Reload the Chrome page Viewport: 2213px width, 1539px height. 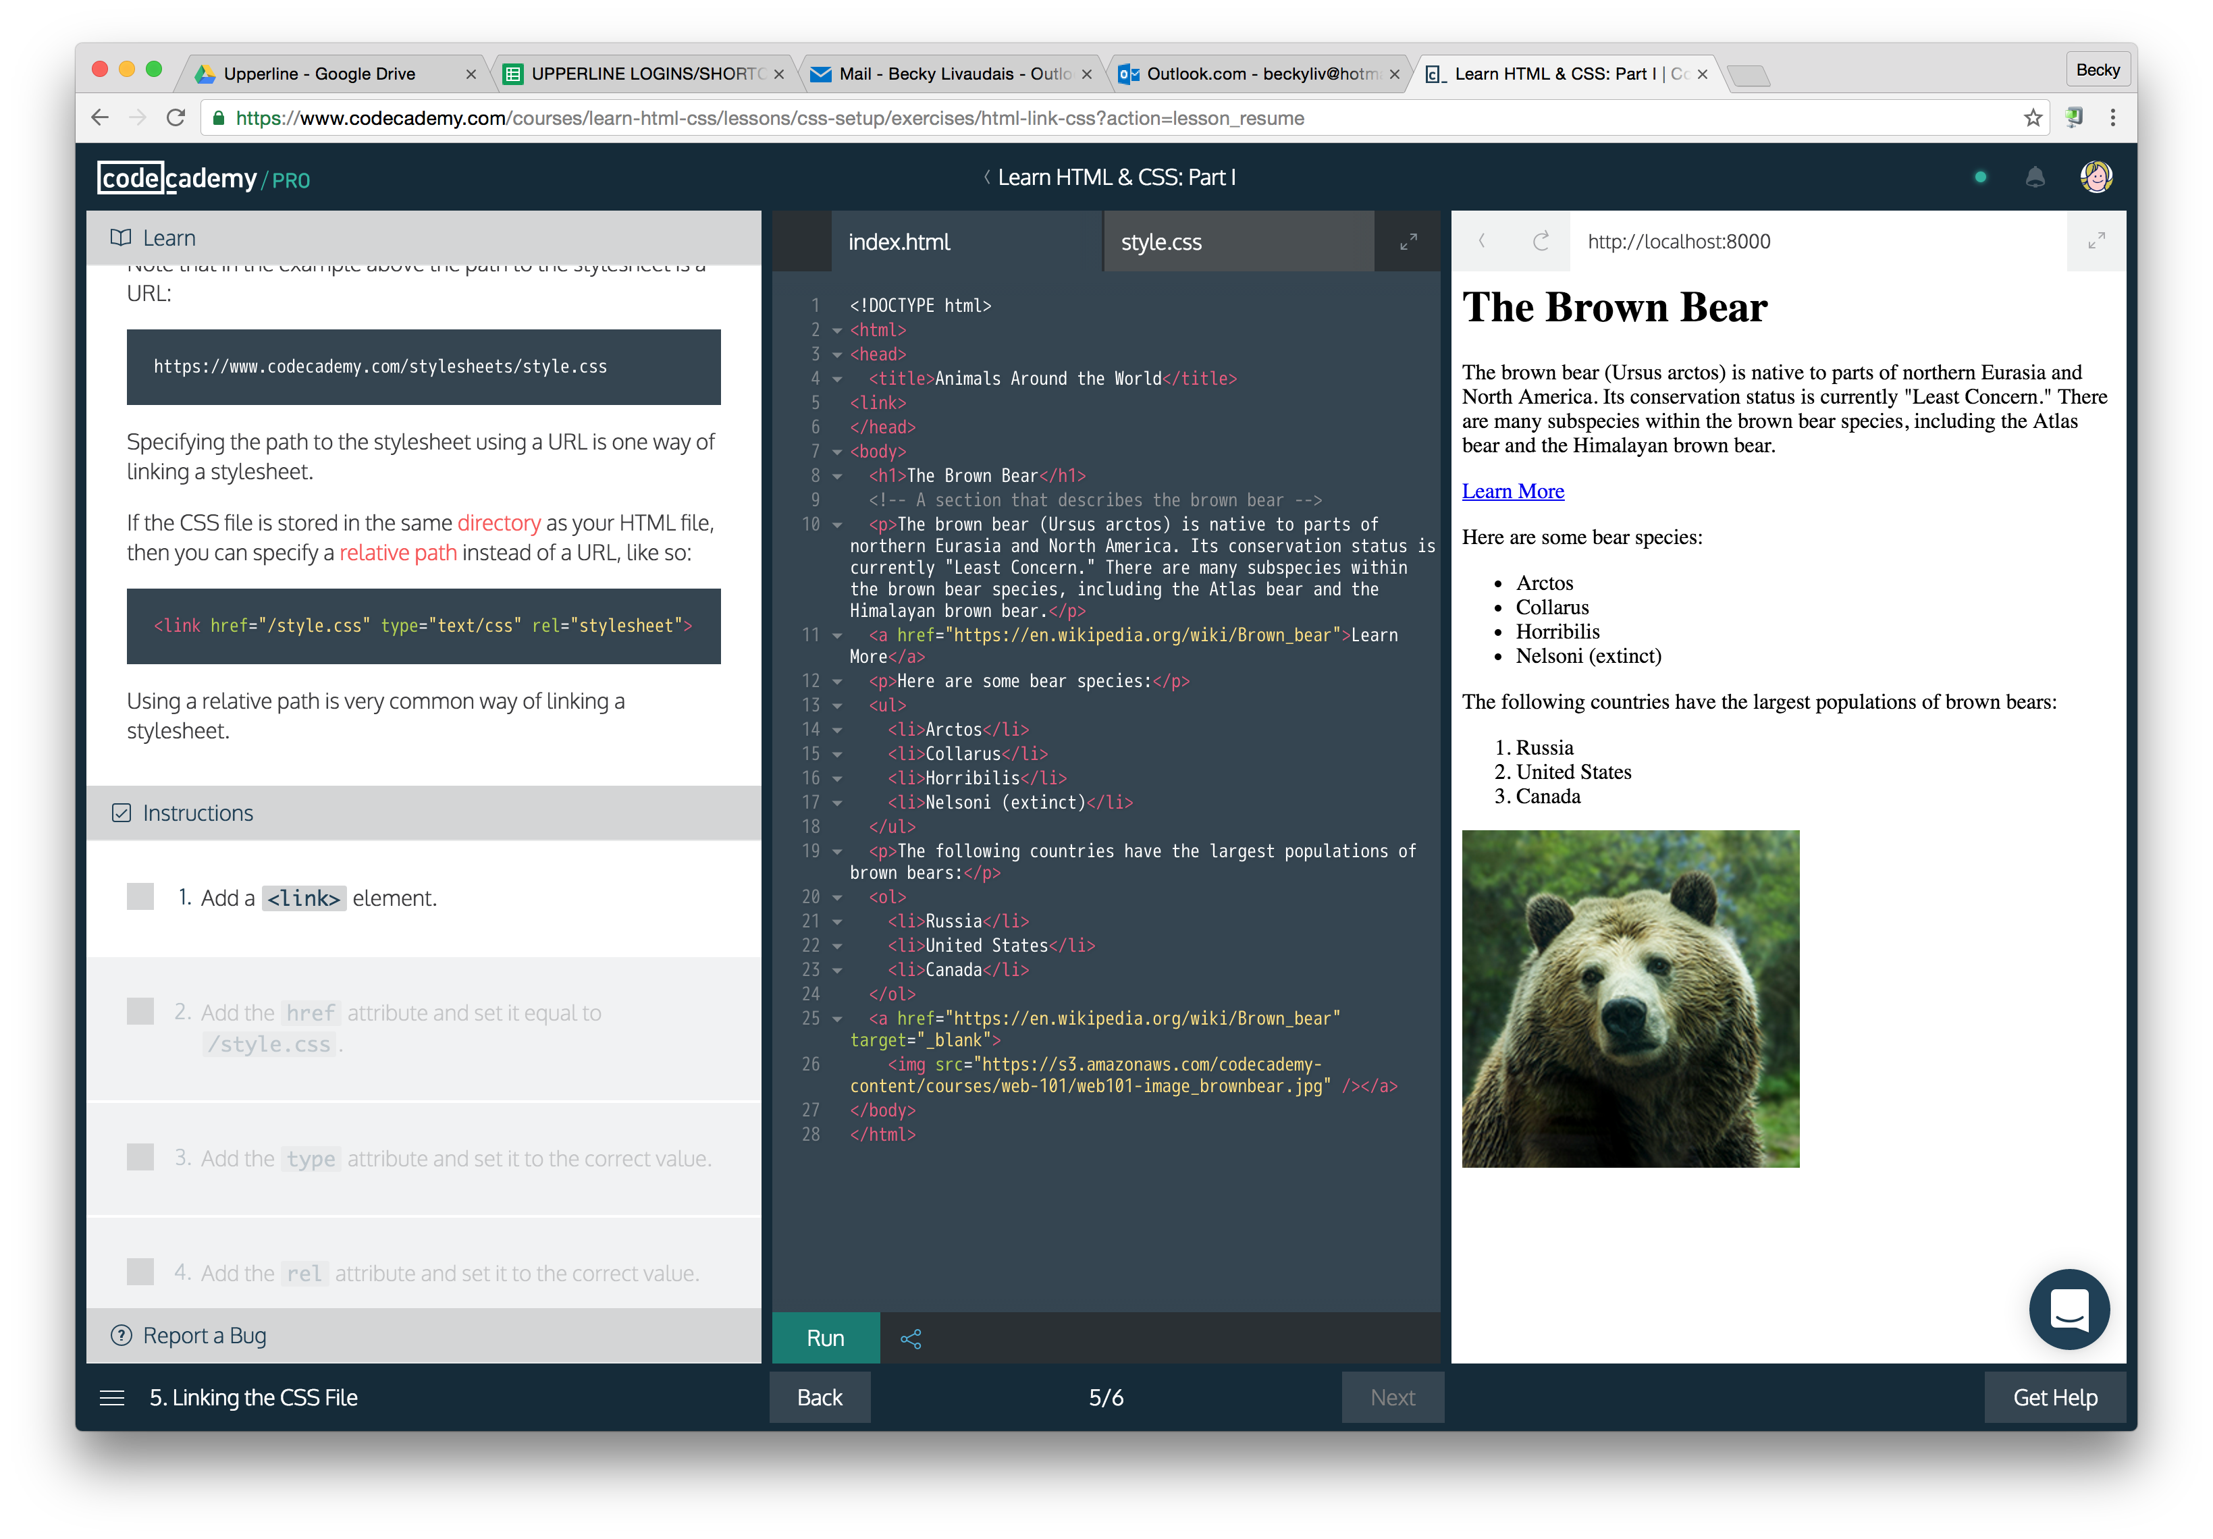(176, 117)
